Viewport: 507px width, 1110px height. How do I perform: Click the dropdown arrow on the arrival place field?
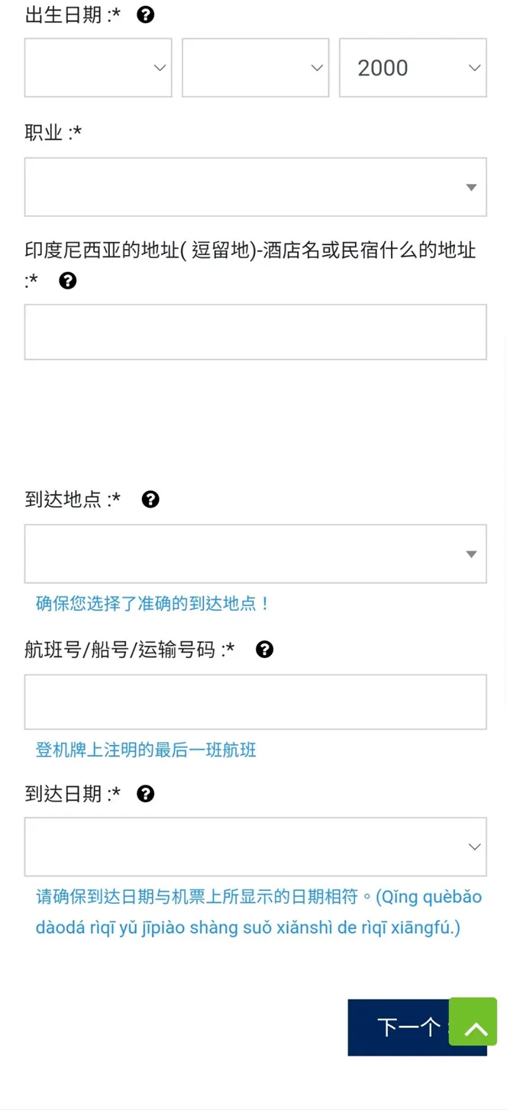click(x=472, y=553)
